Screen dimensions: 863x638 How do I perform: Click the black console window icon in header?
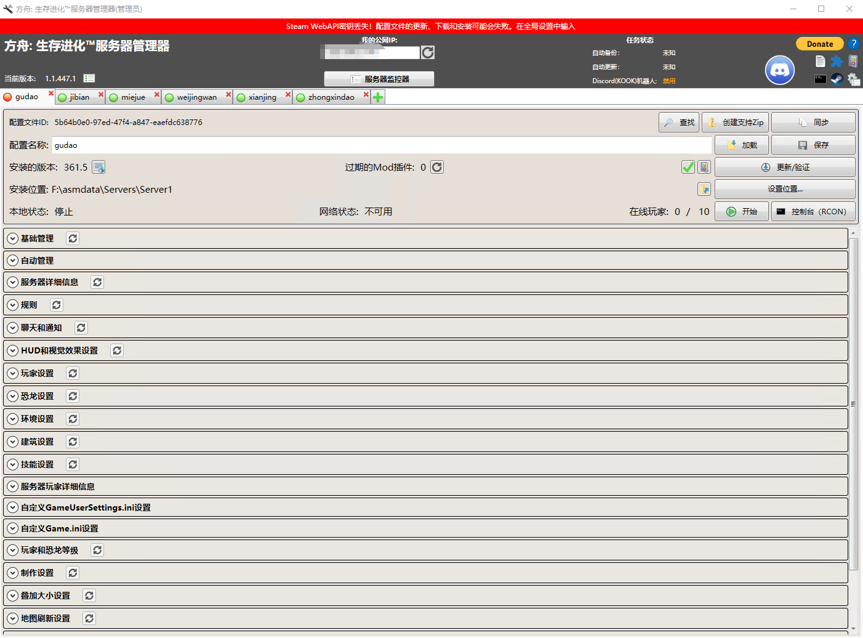(x=820, y=79)
